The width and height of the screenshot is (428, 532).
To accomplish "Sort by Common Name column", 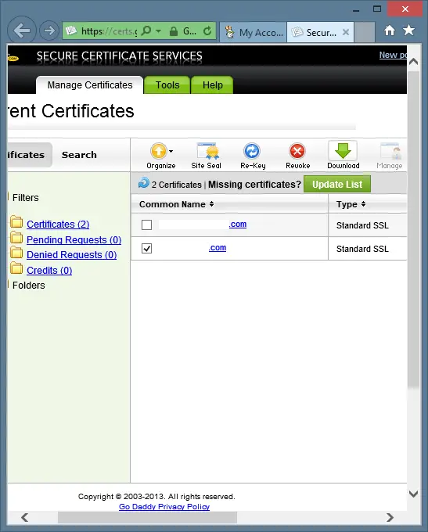I will click(177, 204).
